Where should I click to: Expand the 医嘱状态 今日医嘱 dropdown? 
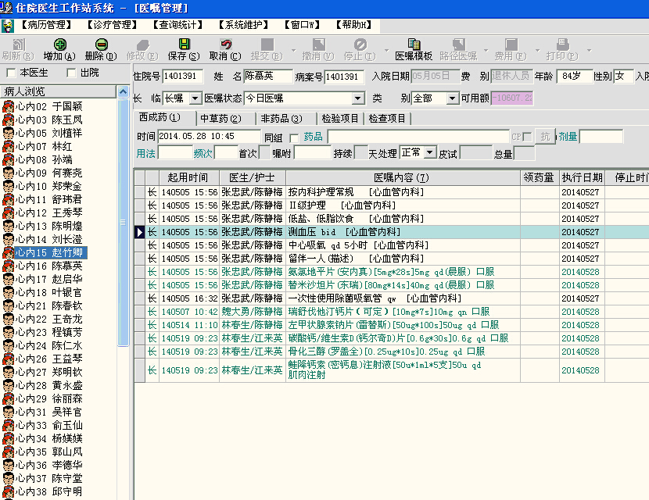(x=358, y=98)
